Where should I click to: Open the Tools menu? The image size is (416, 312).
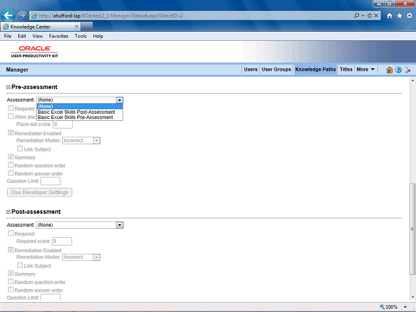click(81, 36)
